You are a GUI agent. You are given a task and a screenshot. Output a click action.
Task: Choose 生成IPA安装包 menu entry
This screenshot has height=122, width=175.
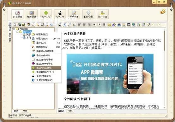(46, 76)
